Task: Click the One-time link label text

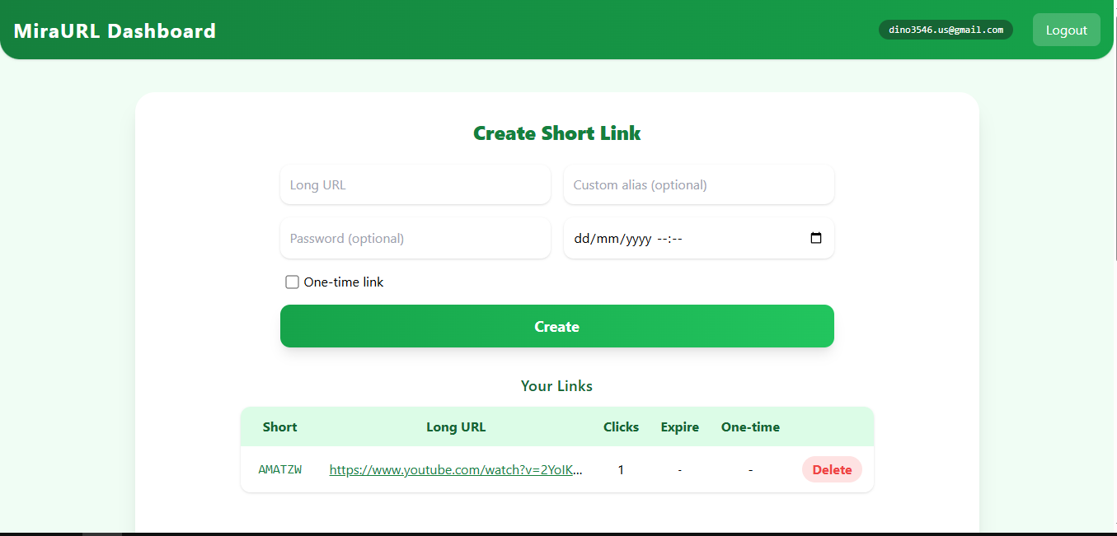Action: click(x=344, y=282)
